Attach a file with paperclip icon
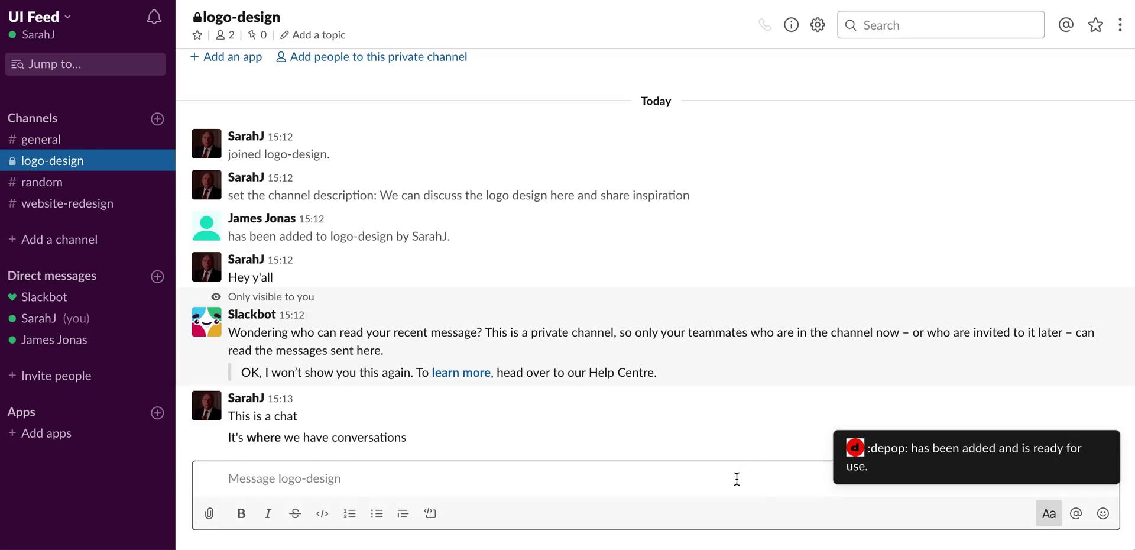 (209, 513)
